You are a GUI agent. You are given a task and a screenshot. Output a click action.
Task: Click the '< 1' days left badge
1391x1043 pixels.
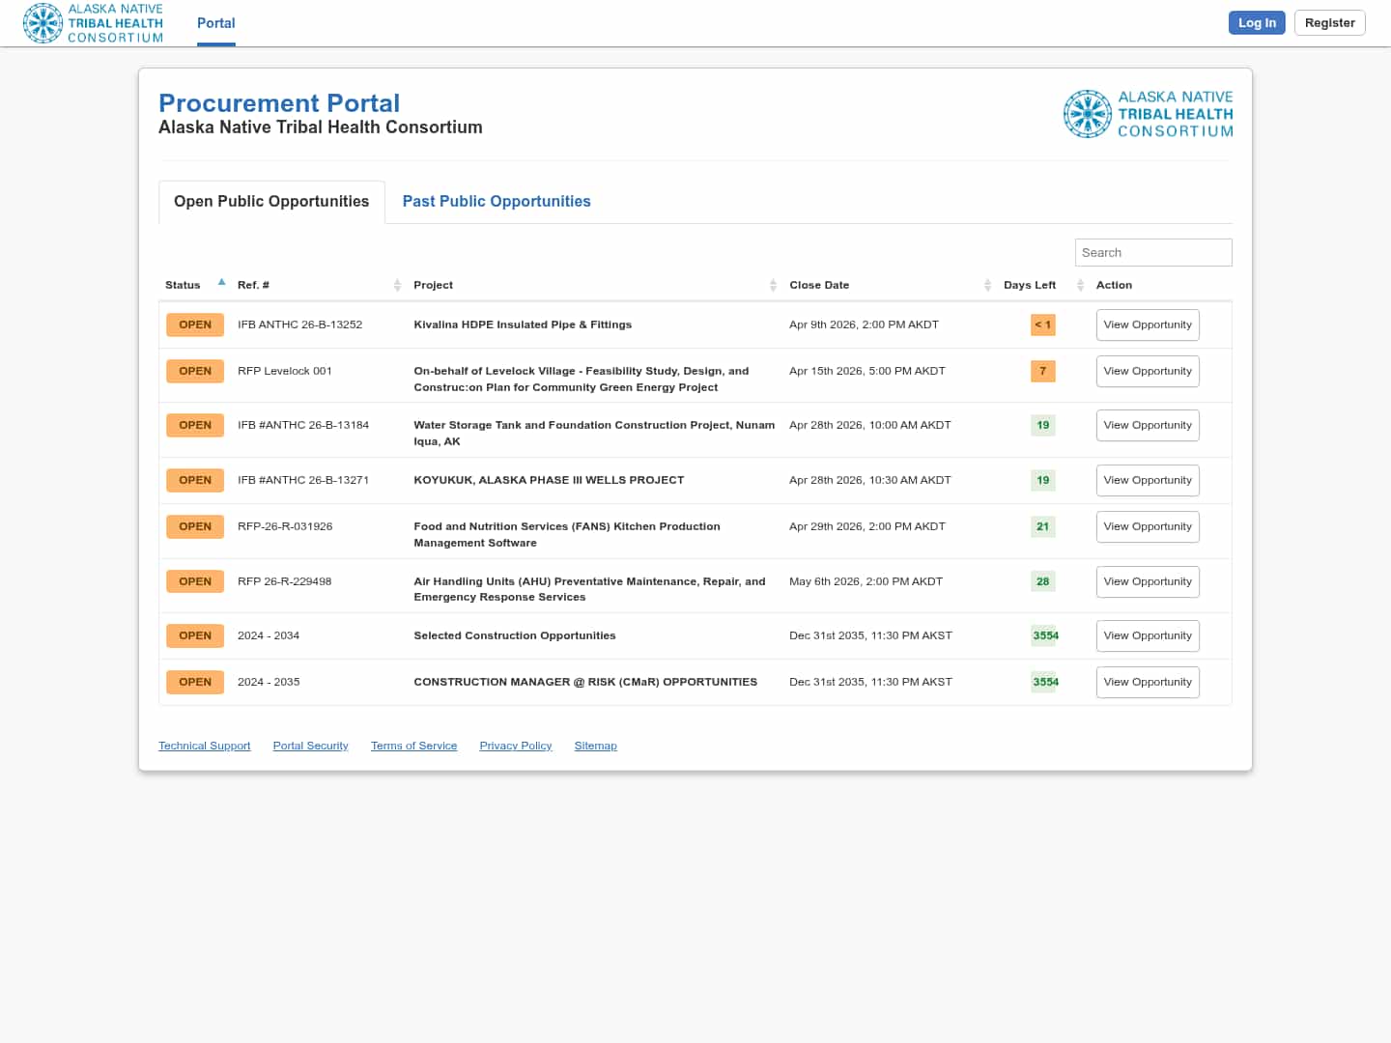[x=1042, y=325]
